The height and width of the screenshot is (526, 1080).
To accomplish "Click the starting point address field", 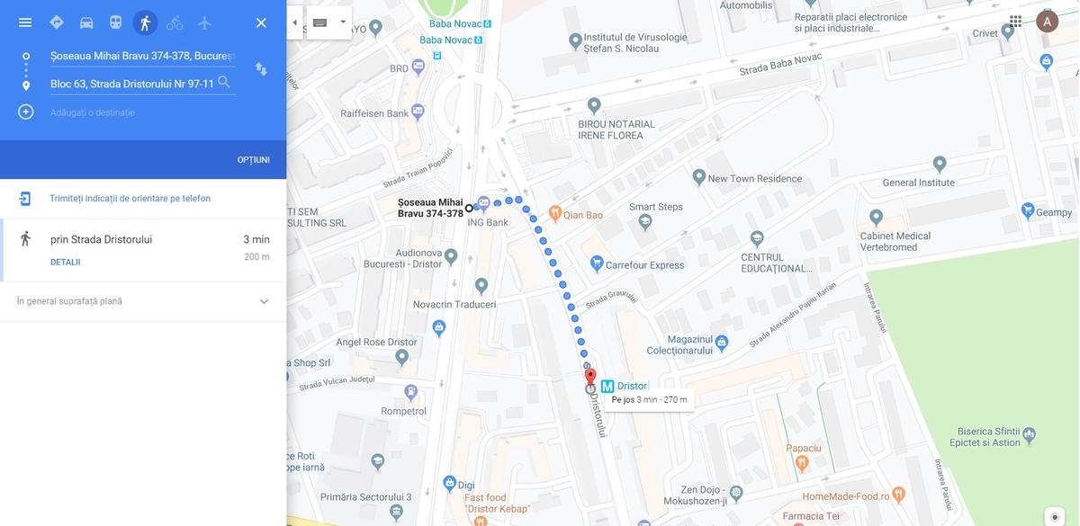I will tap(142, 56).
